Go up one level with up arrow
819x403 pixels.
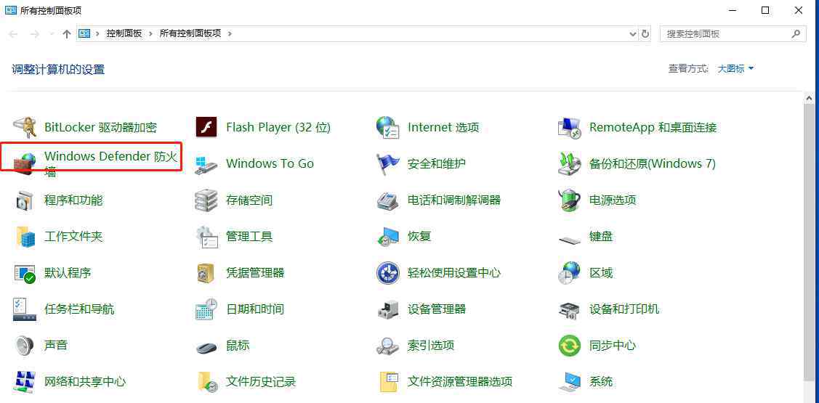click(66, 34)
